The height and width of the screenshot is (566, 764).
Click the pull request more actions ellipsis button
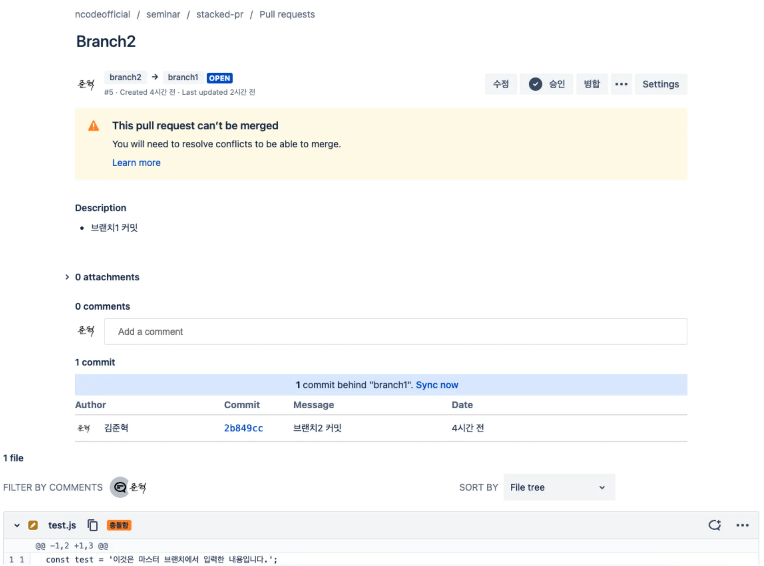tap(621, 84)
